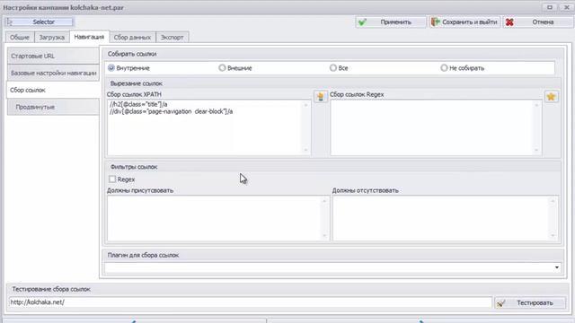
Task: Click the //h2[@class="title"]/a XPATH line
Action: point(138,104)
